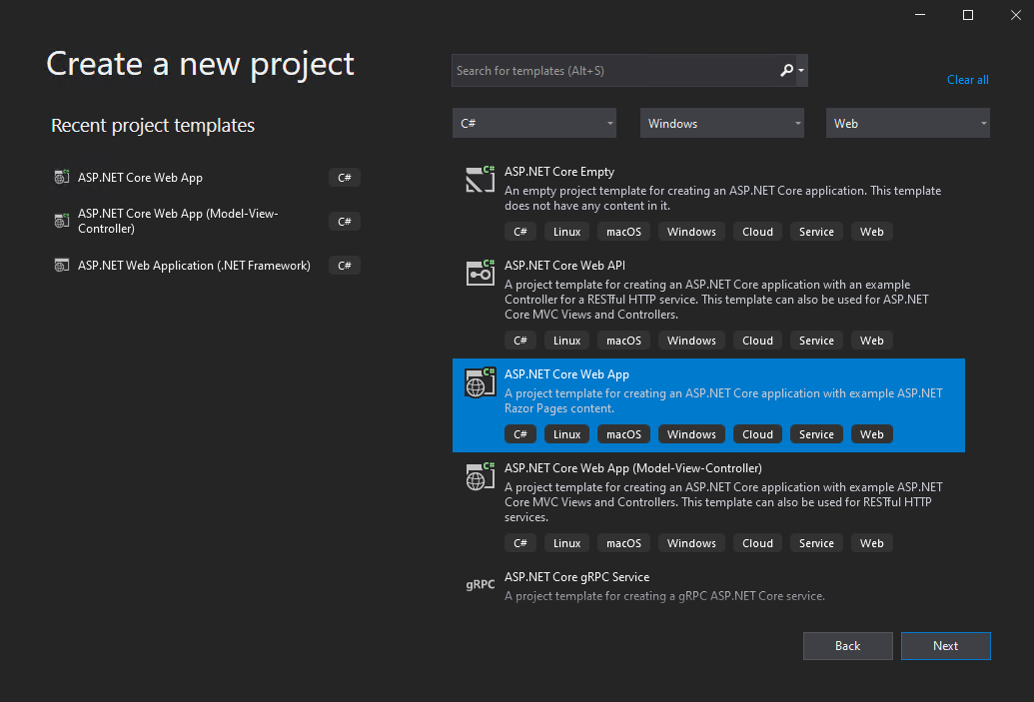Image resolution: width=1034 pixels, height=702 pixels.
Task: Close the Create a new project window
Action: coord(1016,15)
